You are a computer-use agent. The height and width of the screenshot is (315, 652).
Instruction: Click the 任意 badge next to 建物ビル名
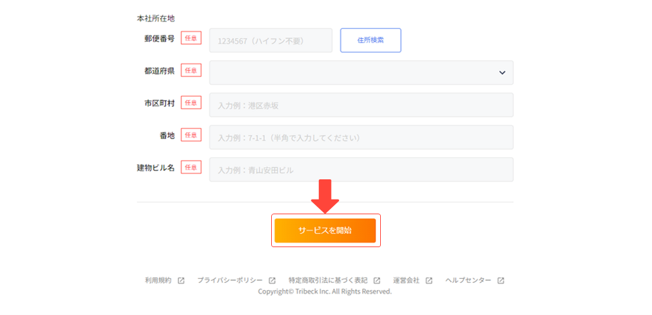(x=191, y=167)
